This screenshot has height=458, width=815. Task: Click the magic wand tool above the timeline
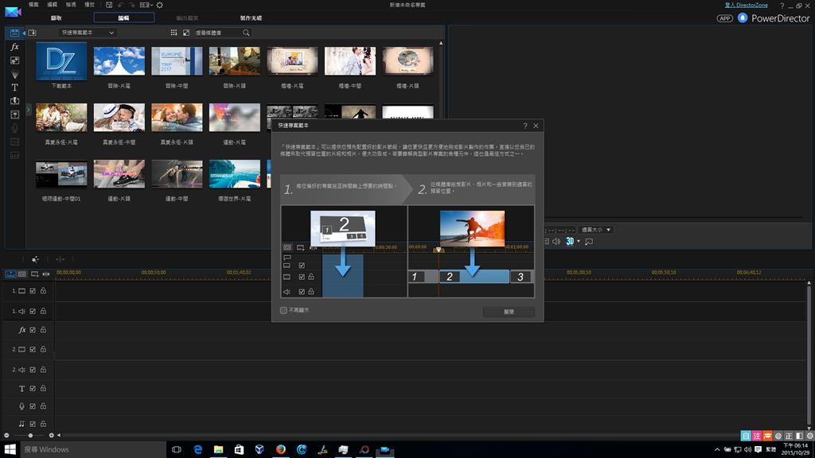[x=35, y=259]
